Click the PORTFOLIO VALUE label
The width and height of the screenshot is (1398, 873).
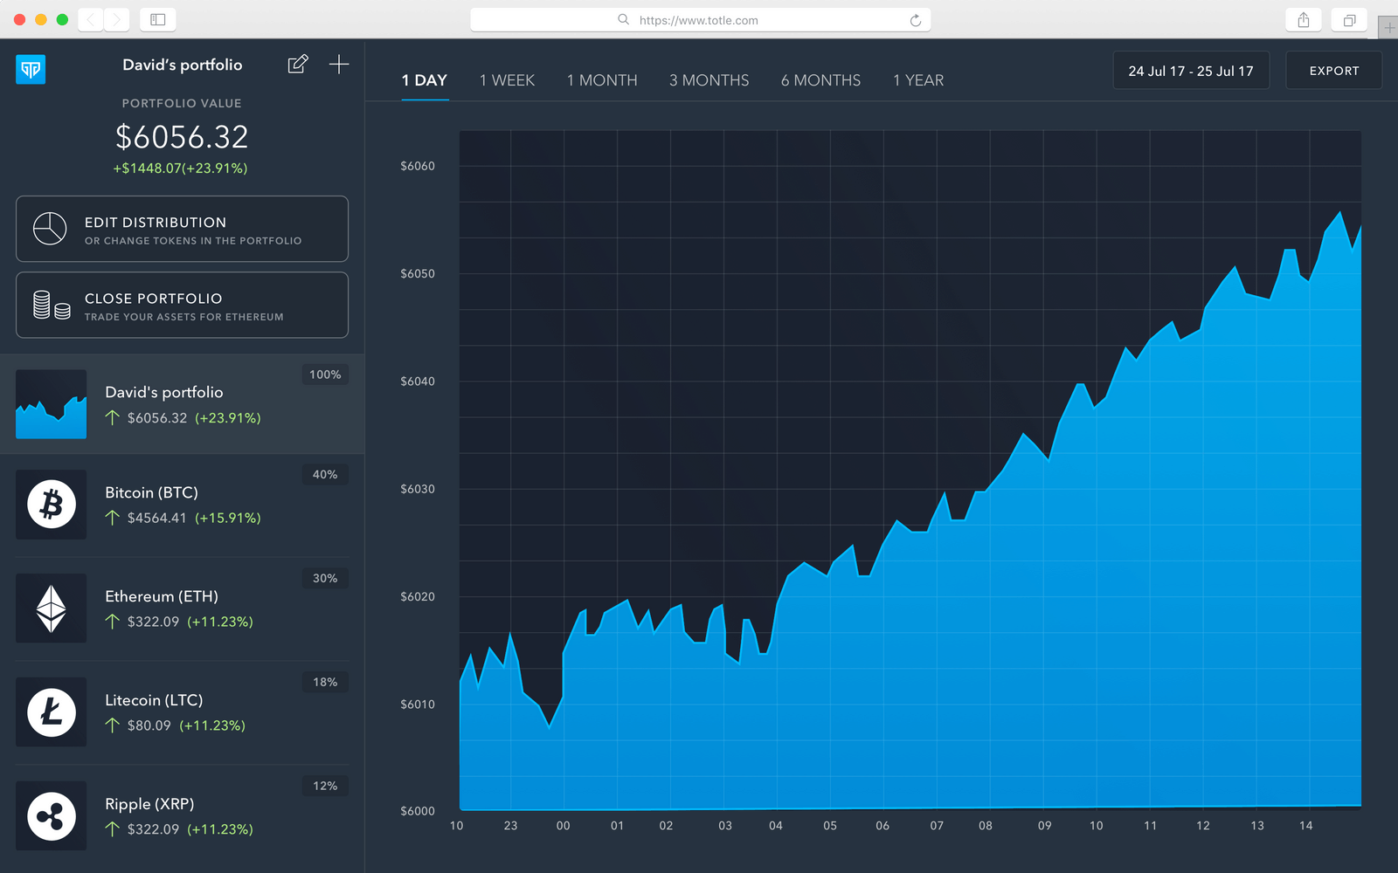pyautogui.click(x=182, y=103)
